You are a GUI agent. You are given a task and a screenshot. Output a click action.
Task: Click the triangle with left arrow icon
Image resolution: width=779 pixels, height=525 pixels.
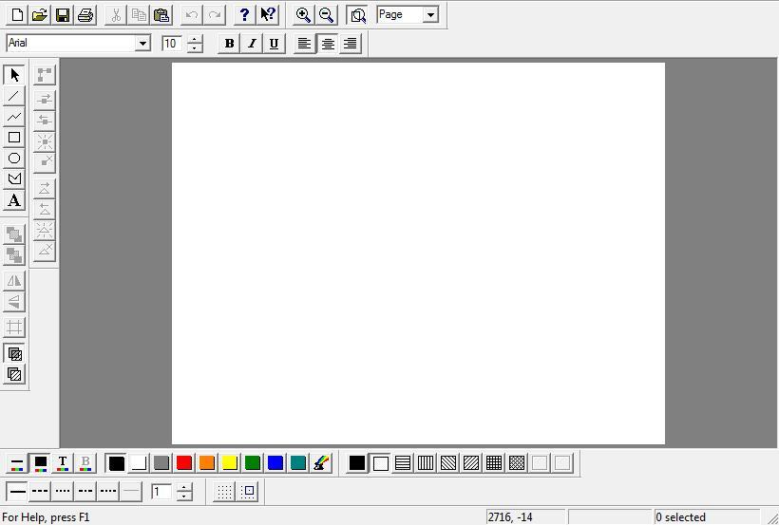[x=45, y=209]
